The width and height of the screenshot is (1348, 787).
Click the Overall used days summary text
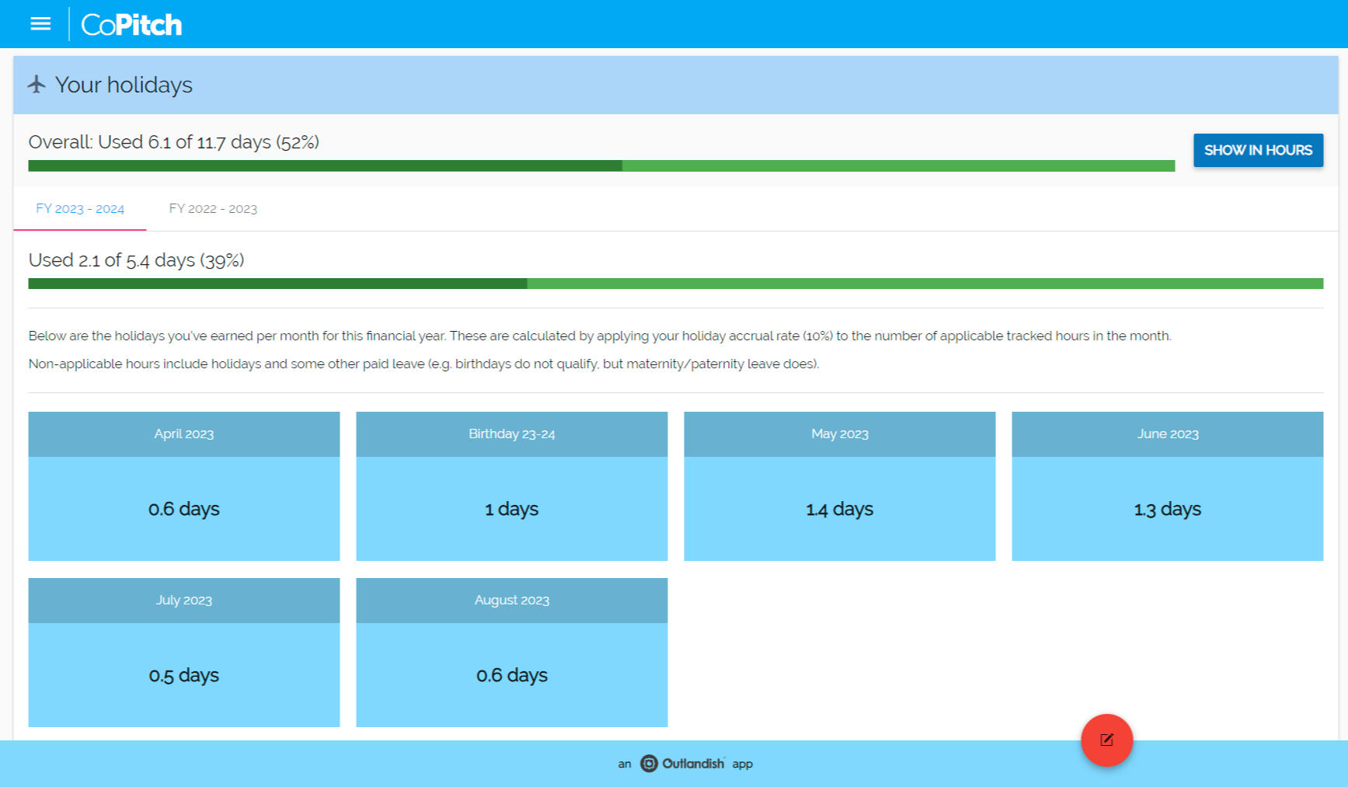[173, 142]
